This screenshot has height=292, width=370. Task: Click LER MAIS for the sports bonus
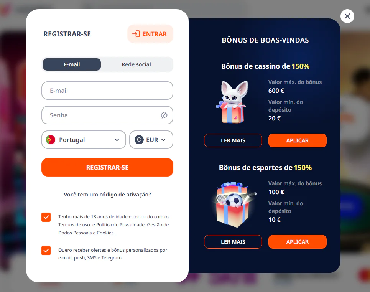pos(233,242)
